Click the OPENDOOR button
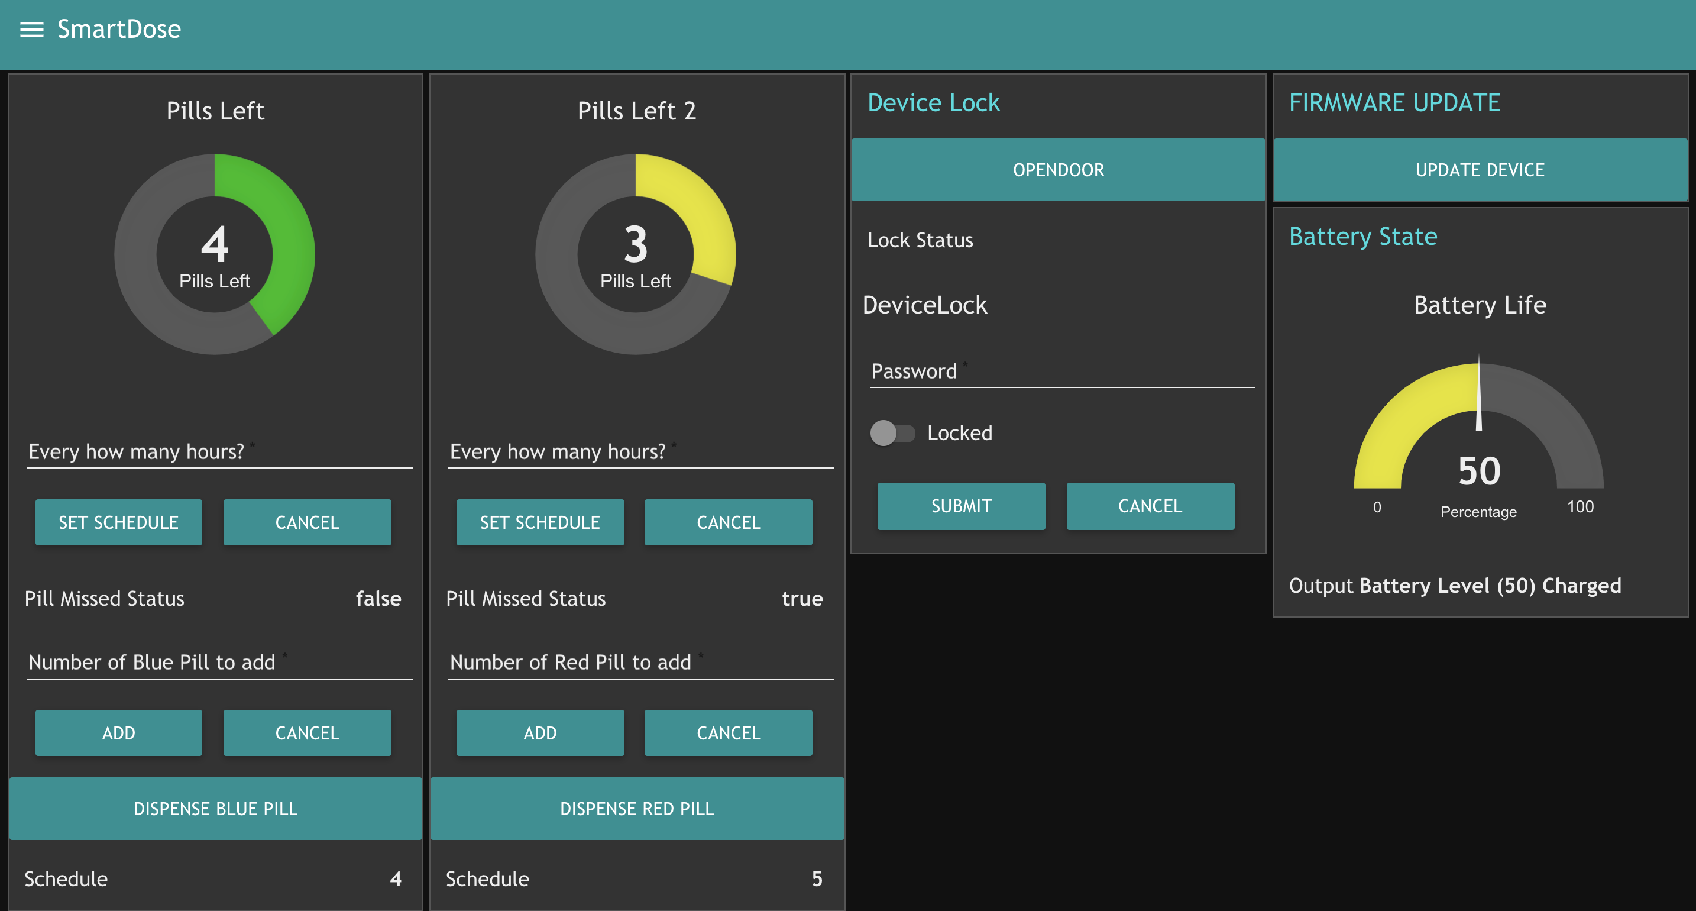The image size is (1696, 911). [1058, 170]
